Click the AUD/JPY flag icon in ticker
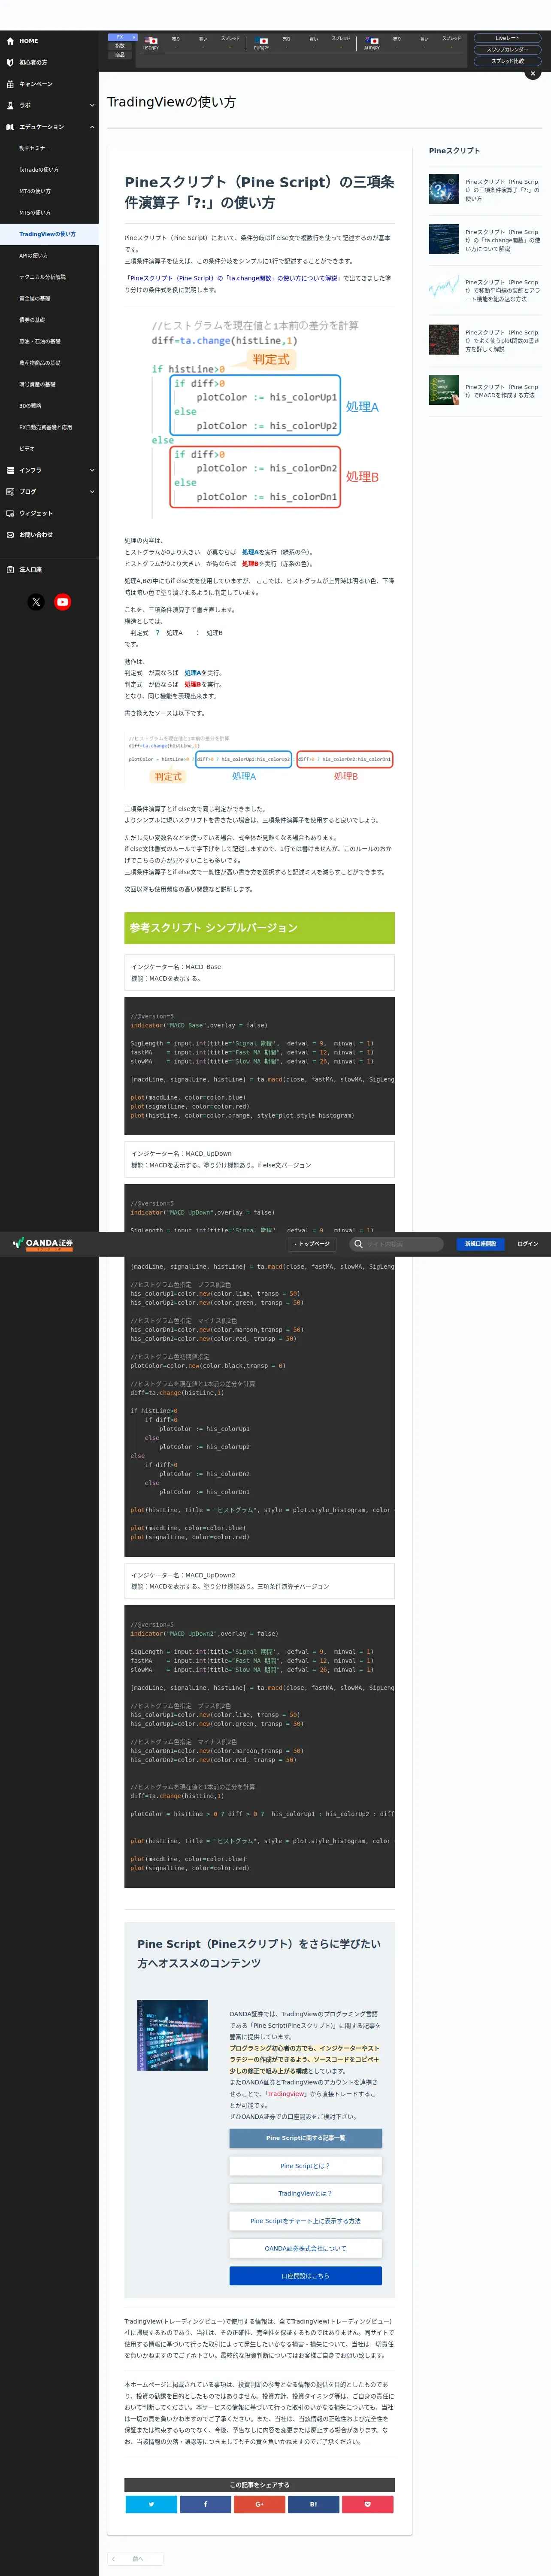This screenshot has height=2576, width=551. coord(372,41)
